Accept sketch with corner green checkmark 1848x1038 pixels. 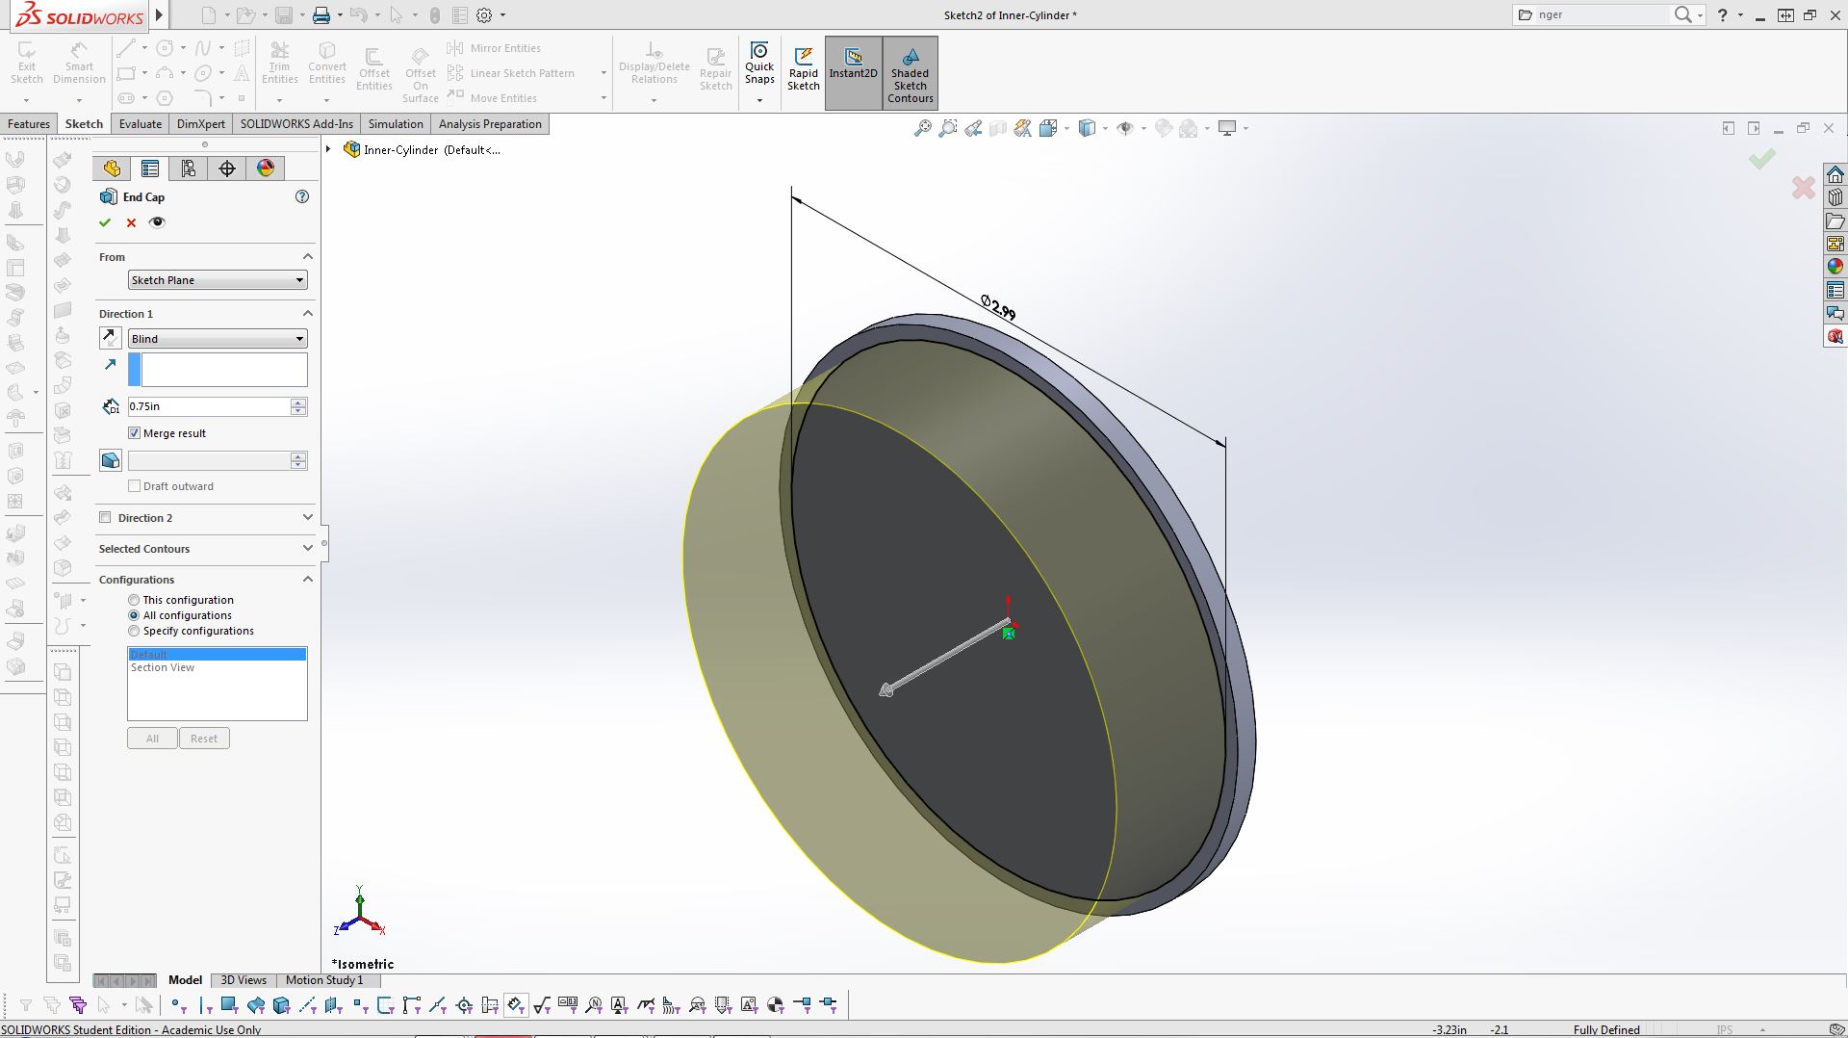1762,159
